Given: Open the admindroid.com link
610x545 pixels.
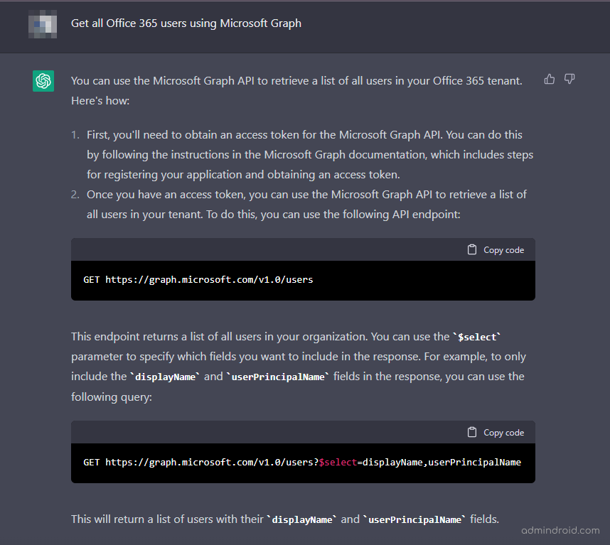Looking at the screenshot, I should (x=561, y=530).
